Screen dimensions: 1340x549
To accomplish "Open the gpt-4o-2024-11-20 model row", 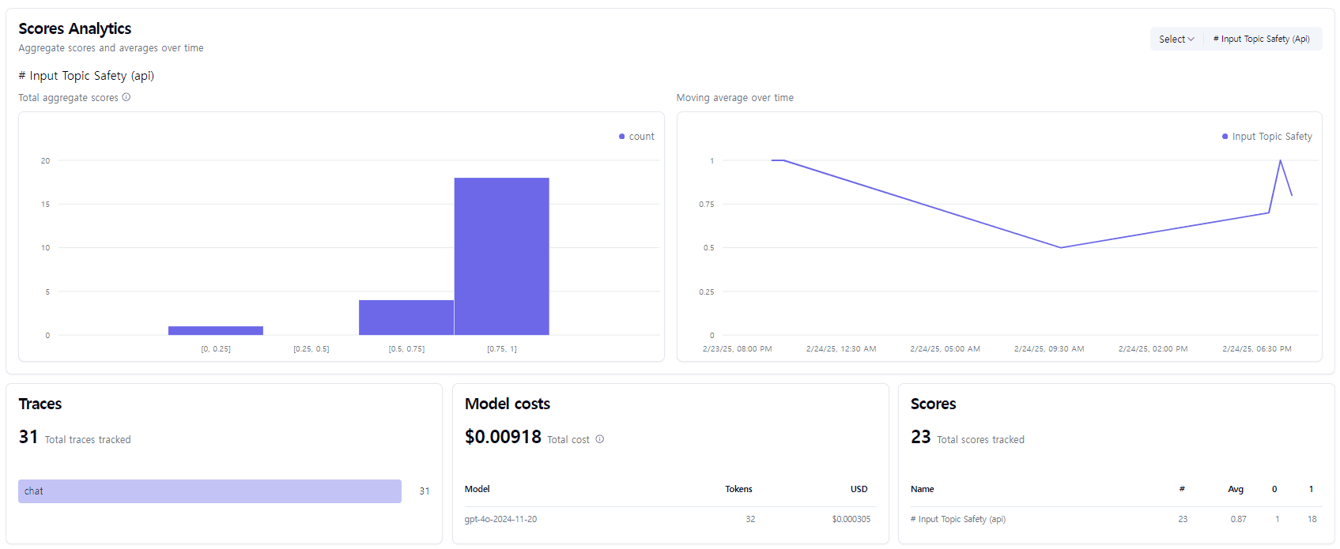I will pyautogui.click(x=500, y=519).
